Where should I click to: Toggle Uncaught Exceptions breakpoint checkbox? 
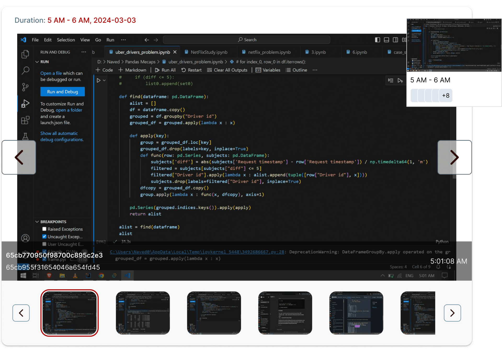[44, 237]
